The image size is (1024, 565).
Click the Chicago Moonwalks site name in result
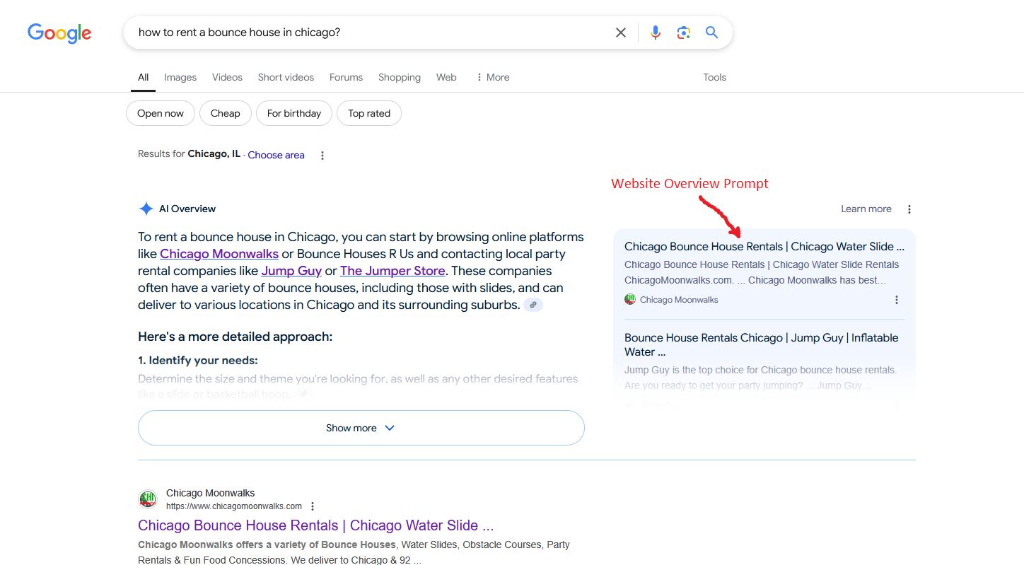210,493
